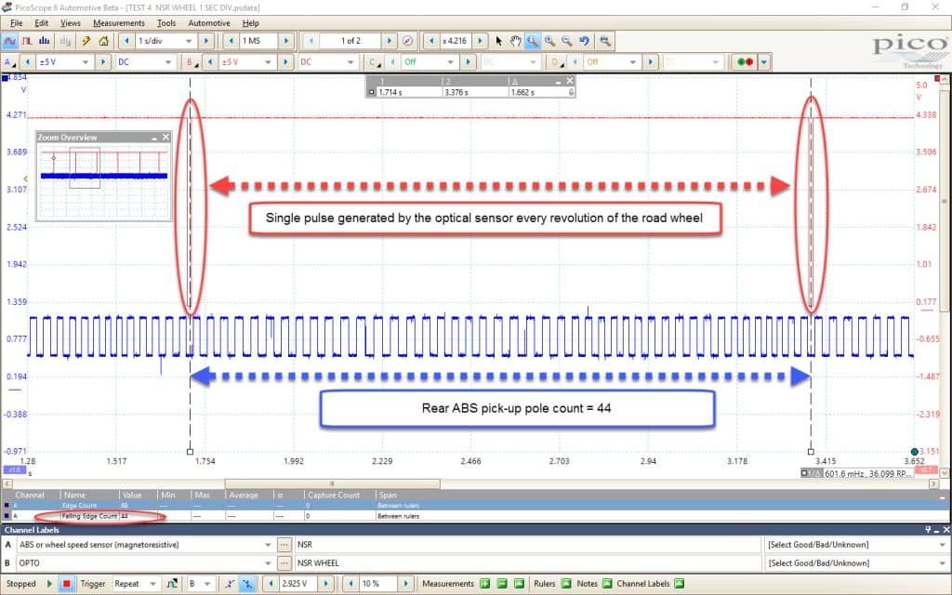This screenshot has height=595, width=952.
Task: Toggle the Notes display button
Action: point(606,584)
